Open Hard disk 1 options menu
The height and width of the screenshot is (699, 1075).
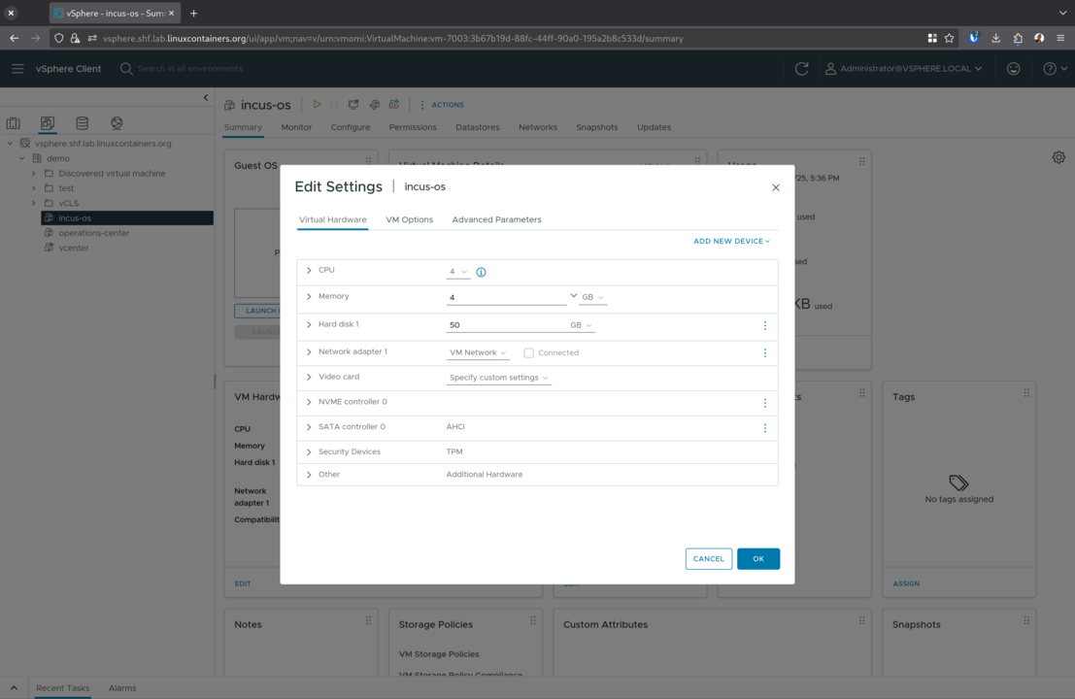(x=764, y=325)
